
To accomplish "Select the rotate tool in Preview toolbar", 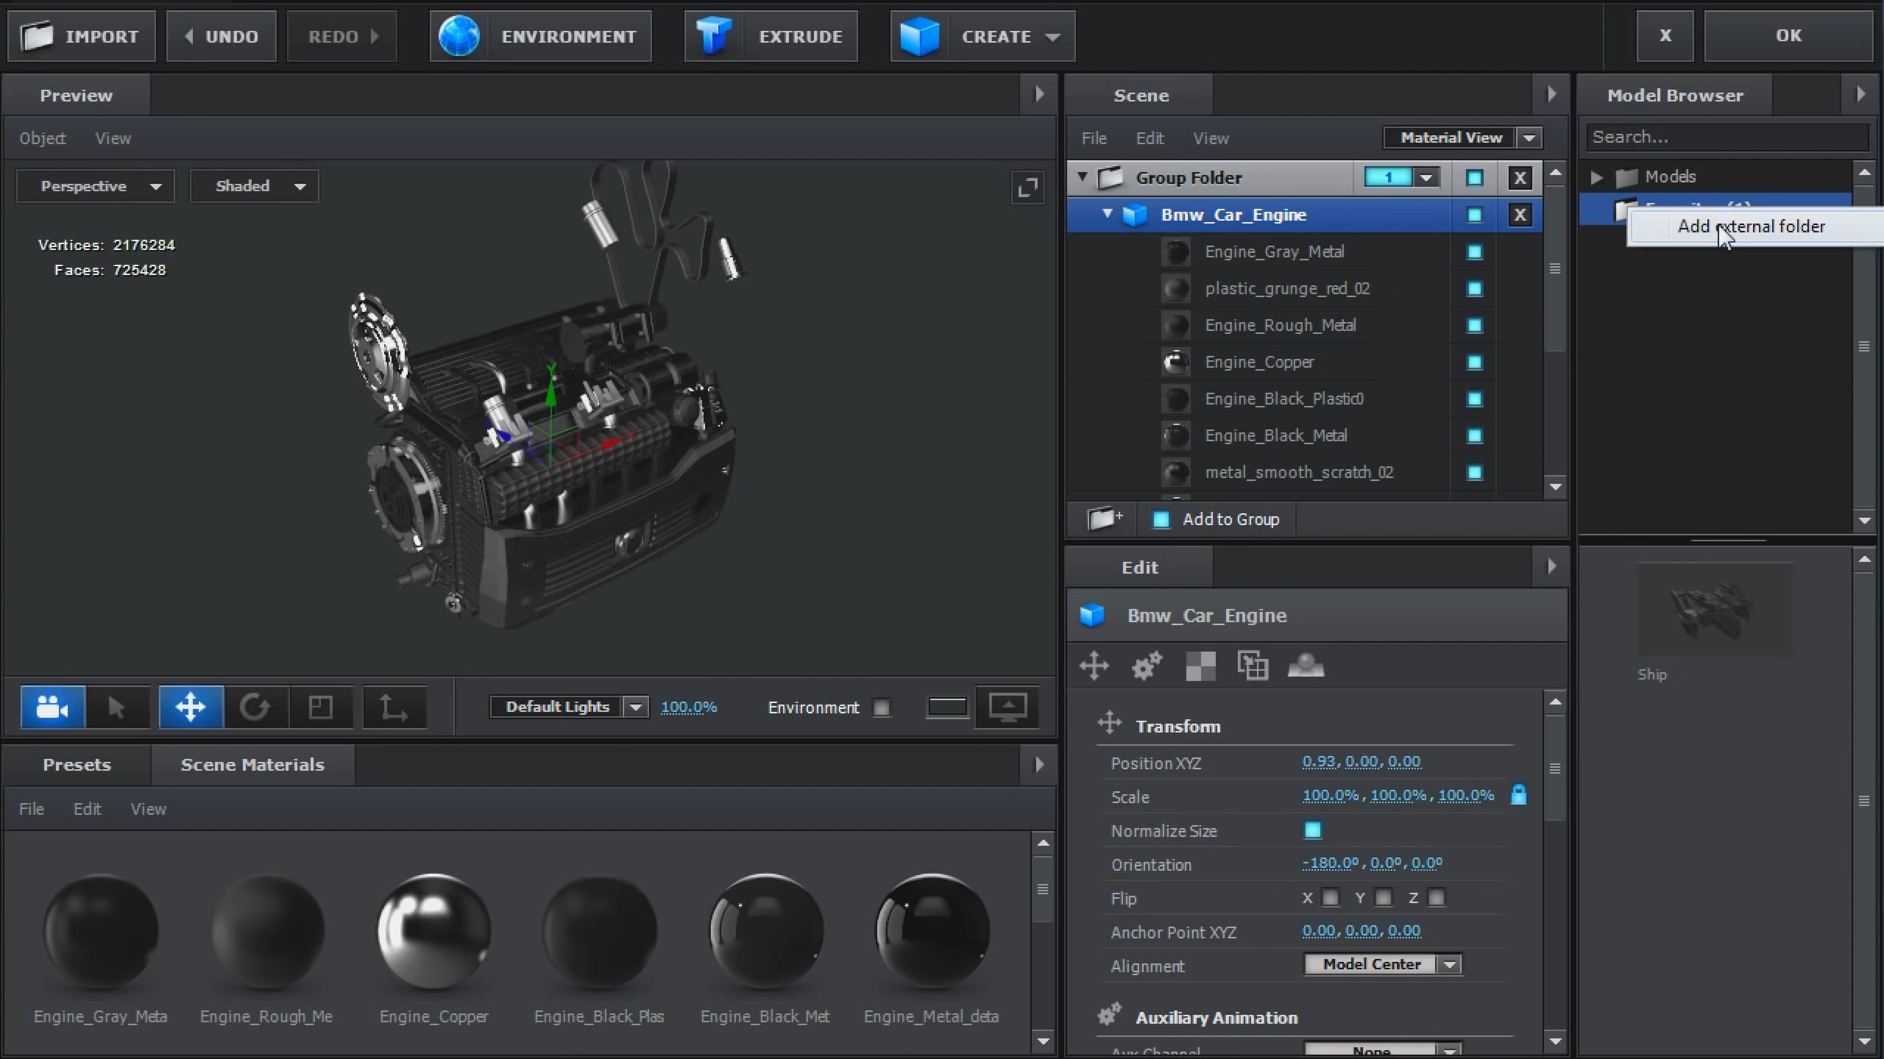I will pyautogui.click(x=255, y=706).
